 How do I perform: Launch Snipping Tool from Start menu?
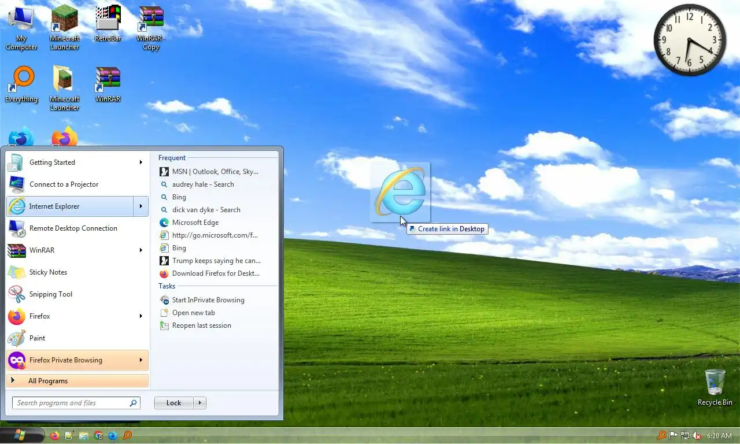pyautogui.click(x=77, y=294)
